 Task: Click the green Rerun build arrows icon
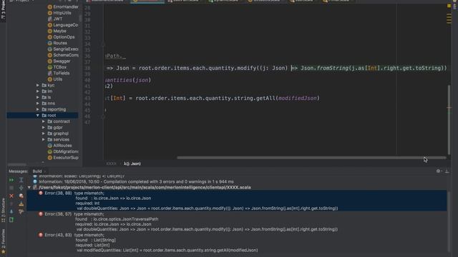(11, 180)
